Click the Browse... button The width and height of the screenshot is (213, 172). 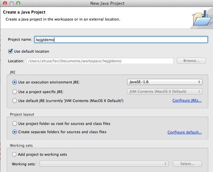coord(191,61)
